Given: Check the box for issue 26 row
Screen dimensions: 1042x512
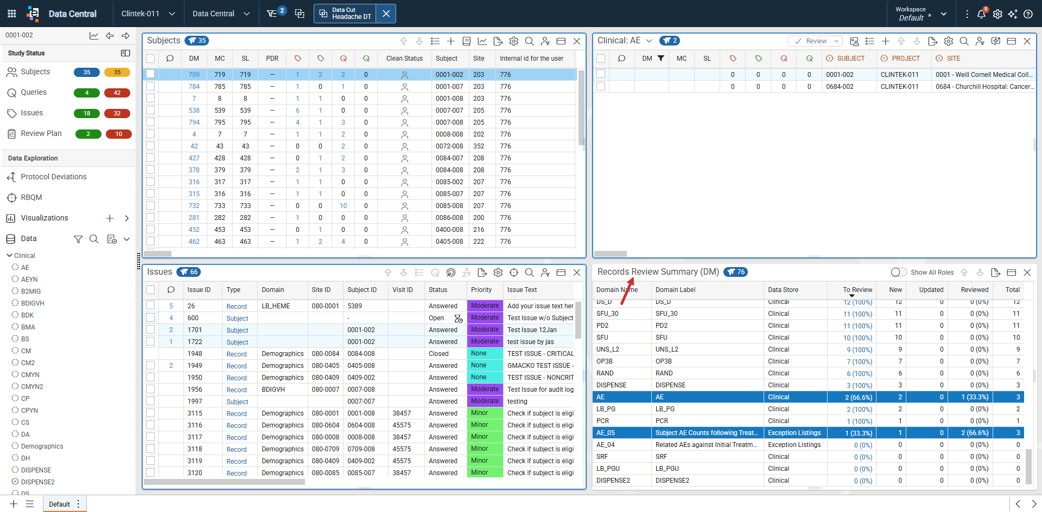Looking at the screenshot, I should click(x=150, y=306).
